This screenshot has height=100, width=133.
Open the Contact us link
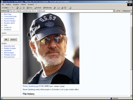pyautogui.click(x=7, y=27)
